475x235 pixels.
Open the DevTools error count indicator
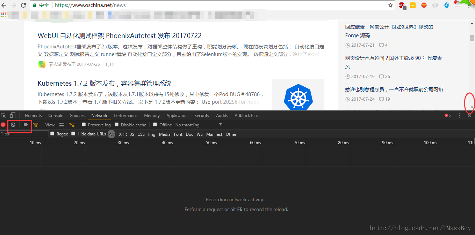tap(448, 115)
